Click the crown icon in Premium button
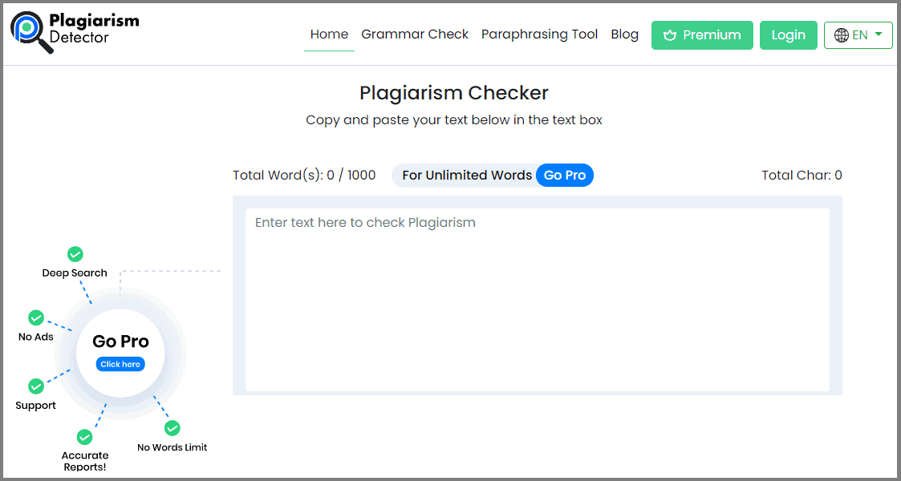901x481 pixels. pos(669,35)
